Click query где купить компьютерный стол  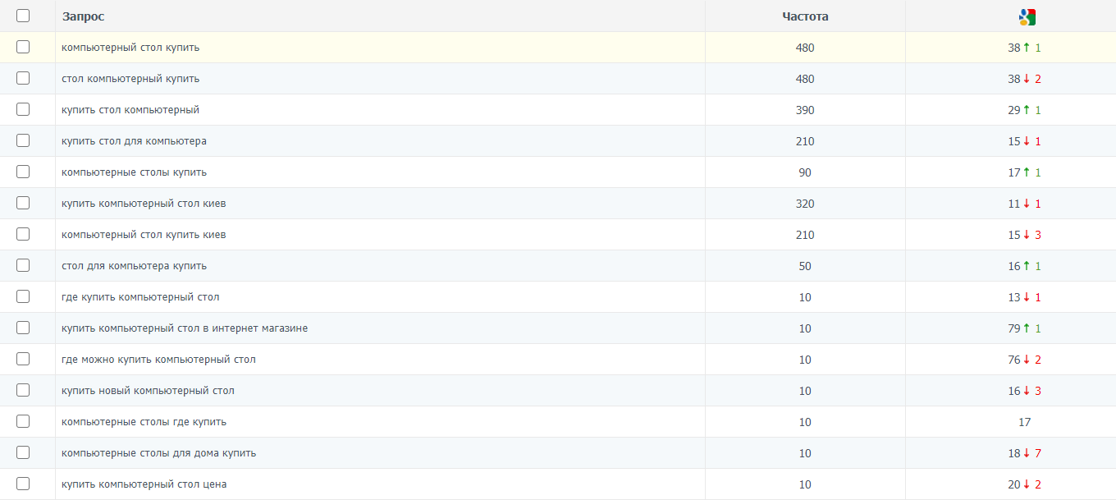[x=140, y=297]
